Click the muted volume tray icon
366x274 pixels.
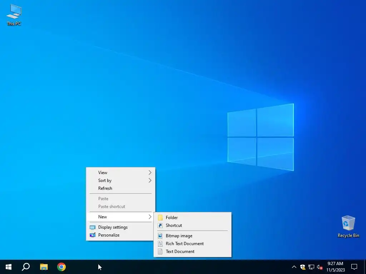coord(320,267)
